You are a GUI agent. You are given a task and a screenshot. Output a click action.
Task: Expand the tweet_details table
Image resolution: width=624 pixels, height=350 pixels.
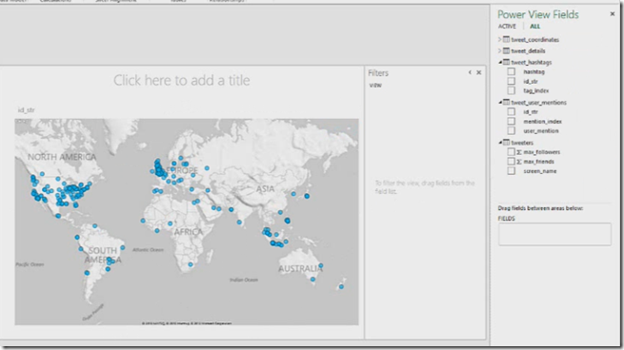tap(499, 50)
